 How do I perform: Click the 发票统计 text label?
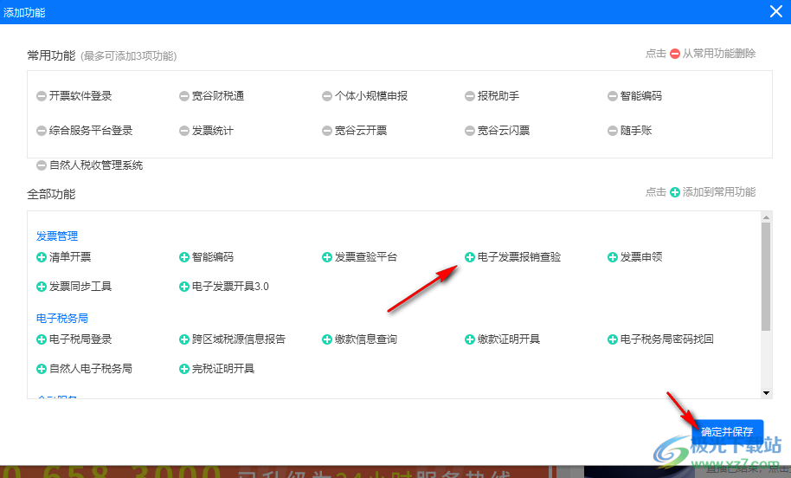coord(212,131)
